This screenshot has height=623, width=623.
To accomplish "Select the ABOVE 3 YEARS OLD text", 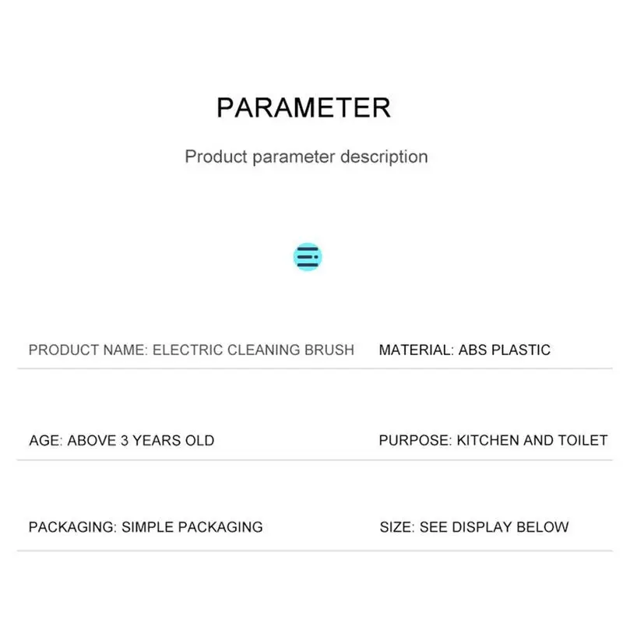I will tap(141, 441).
